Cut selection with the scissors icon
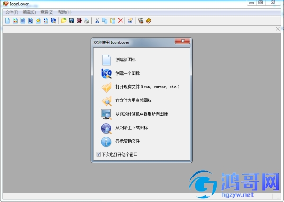The width and height of the screenshot is (284, 202). tap(97, 21)
